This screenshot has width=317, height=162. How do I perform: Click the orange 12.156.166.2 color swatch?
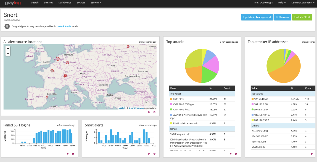click(x=253, y=99)
